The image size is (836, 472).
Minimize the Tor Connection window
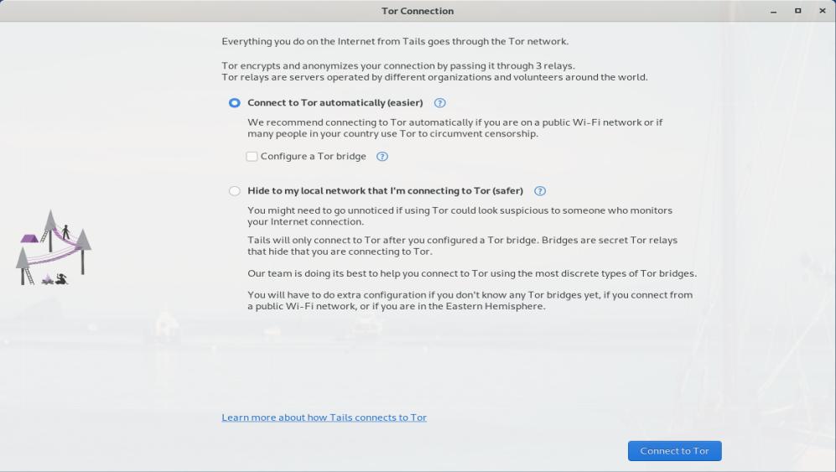[x=773, y=11]
